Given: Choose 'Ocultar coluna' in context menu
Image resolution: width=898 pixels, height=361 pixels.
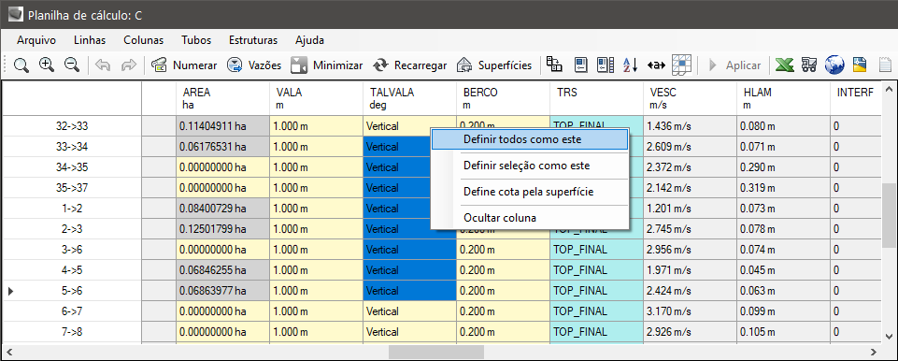Looking at the screenshot, I should (530, 218).
